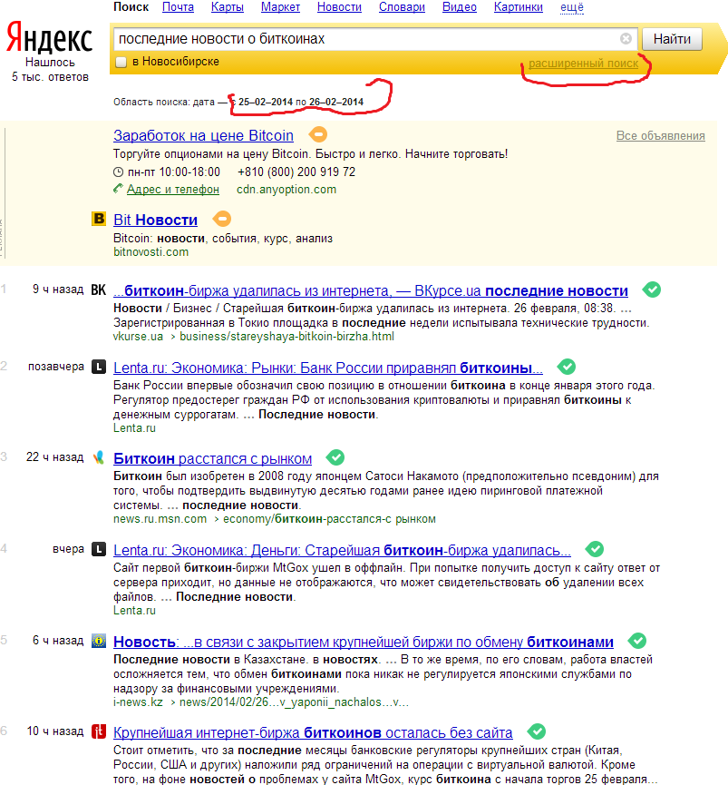
Task: Clear the search query with the X icon
Action: [x=626, y=38]
